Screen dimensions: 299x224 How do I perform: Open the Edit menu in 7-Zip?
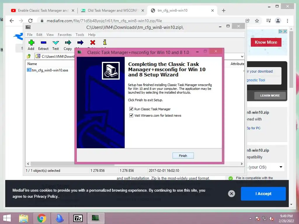[39, 35]
